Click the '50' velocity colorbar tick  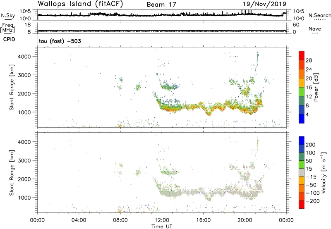pos(309,161)
